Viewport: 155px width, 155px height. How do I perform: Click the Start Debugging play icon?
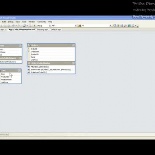34,26
